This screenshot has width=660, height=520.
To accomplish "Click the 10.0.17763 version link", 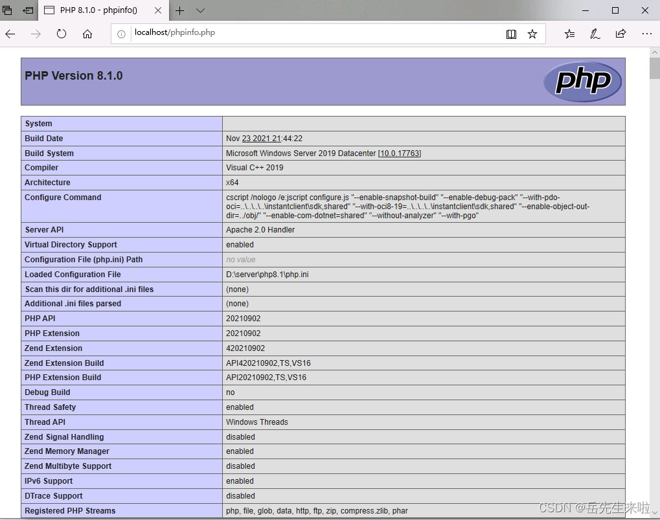I will 400,153.
